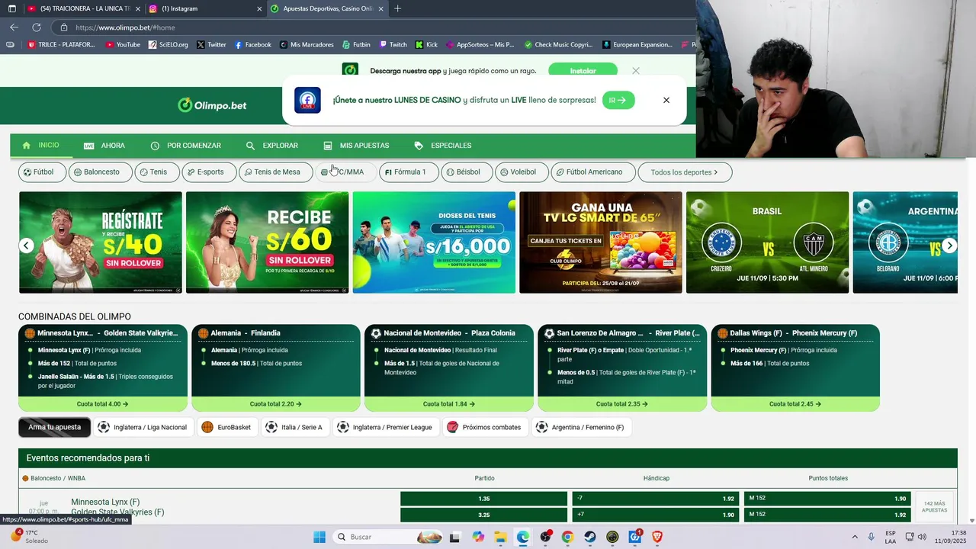Close the LUNES DE CASINO notification

click(x=666, y=100)
